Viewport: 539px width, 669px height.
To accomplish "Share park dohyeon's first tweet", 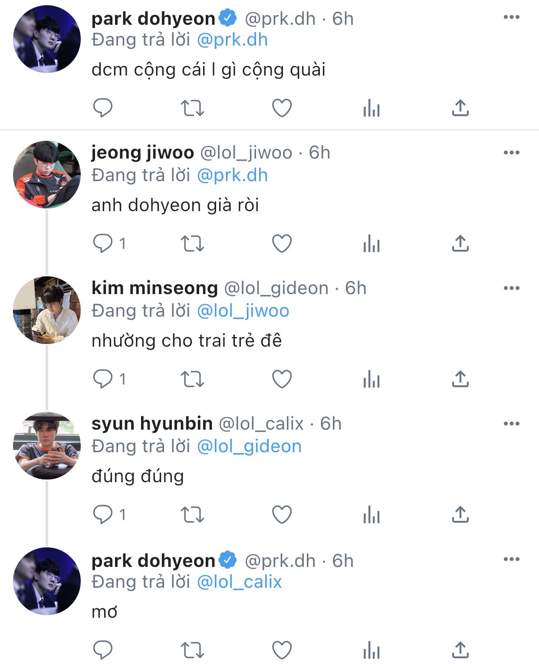I will (460, 108).
